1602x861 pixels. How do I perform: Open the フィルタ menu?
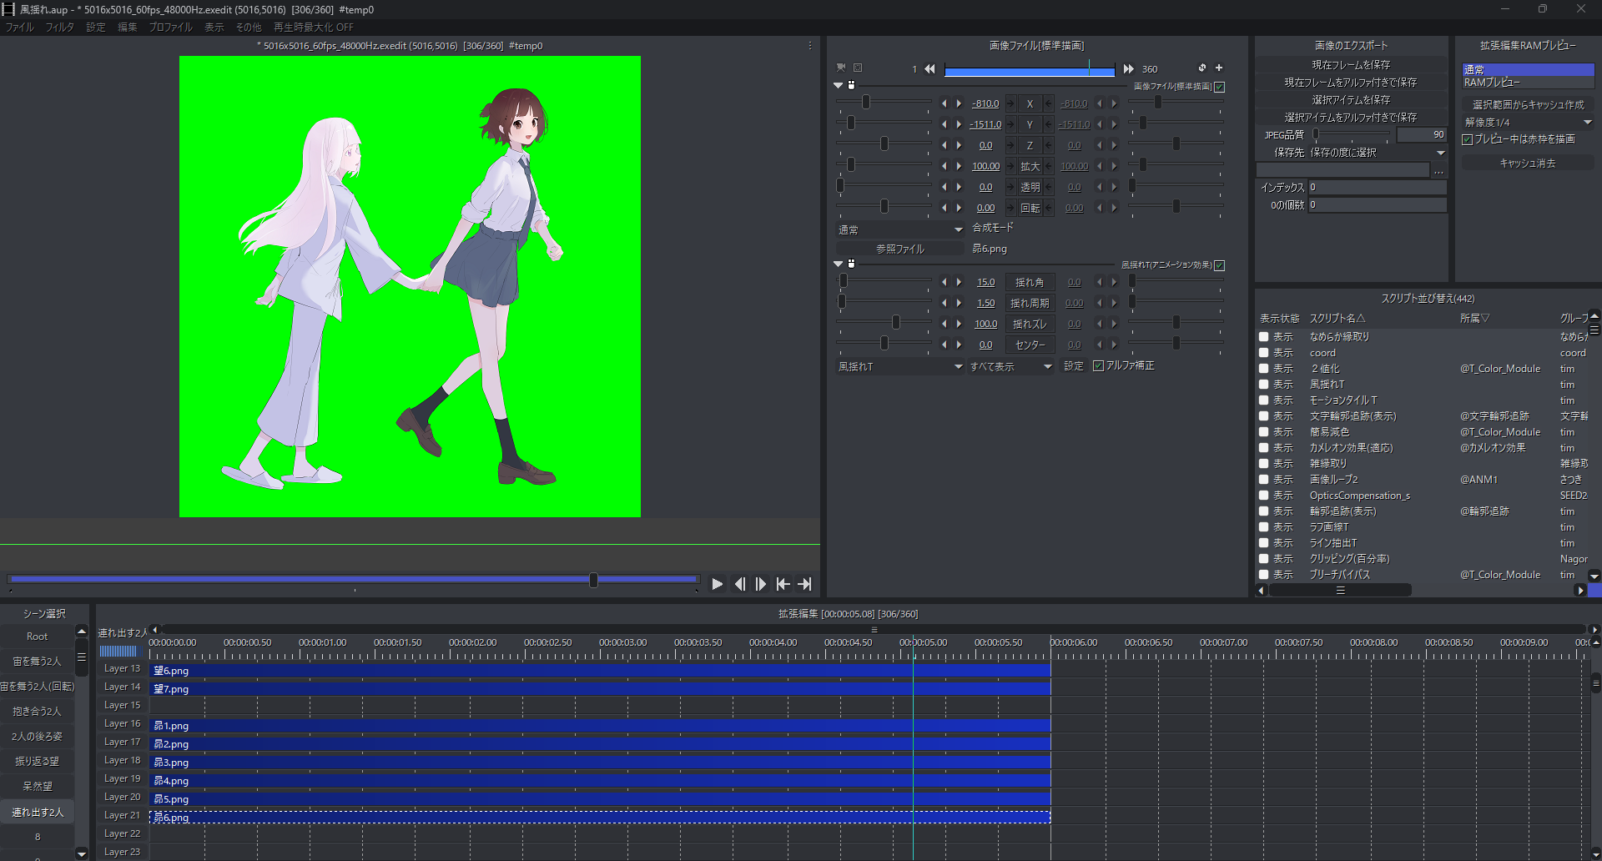[x=59, y=28]
